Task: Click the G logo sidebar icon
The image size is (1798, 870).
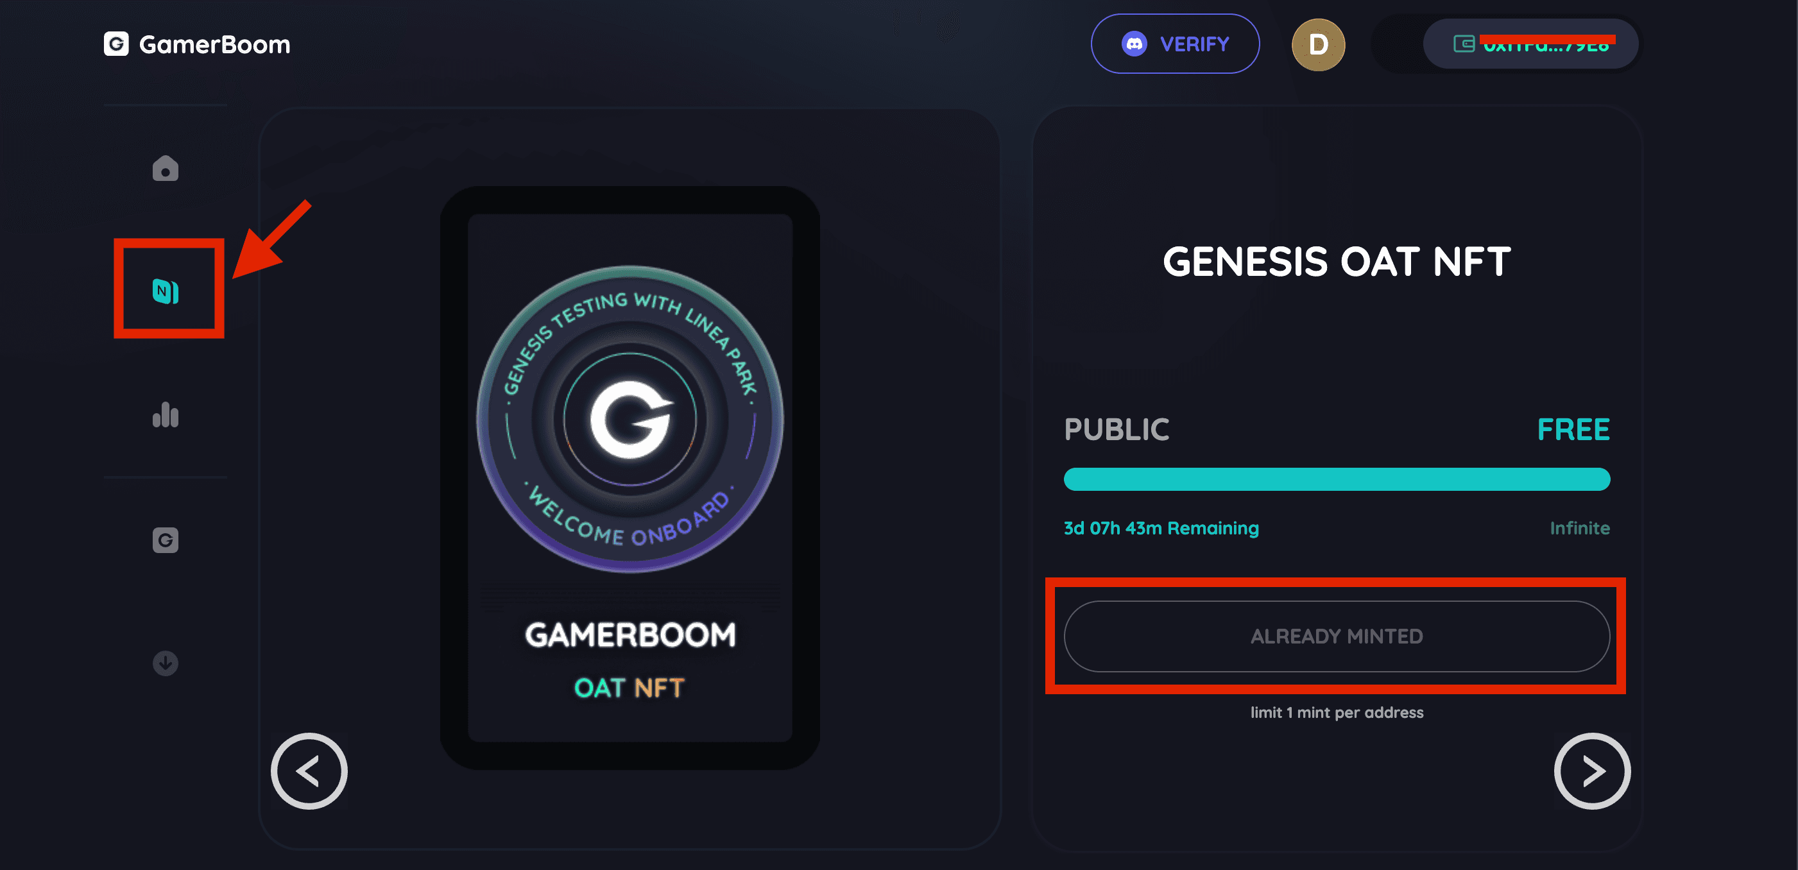Action: [x=166, y=540]
